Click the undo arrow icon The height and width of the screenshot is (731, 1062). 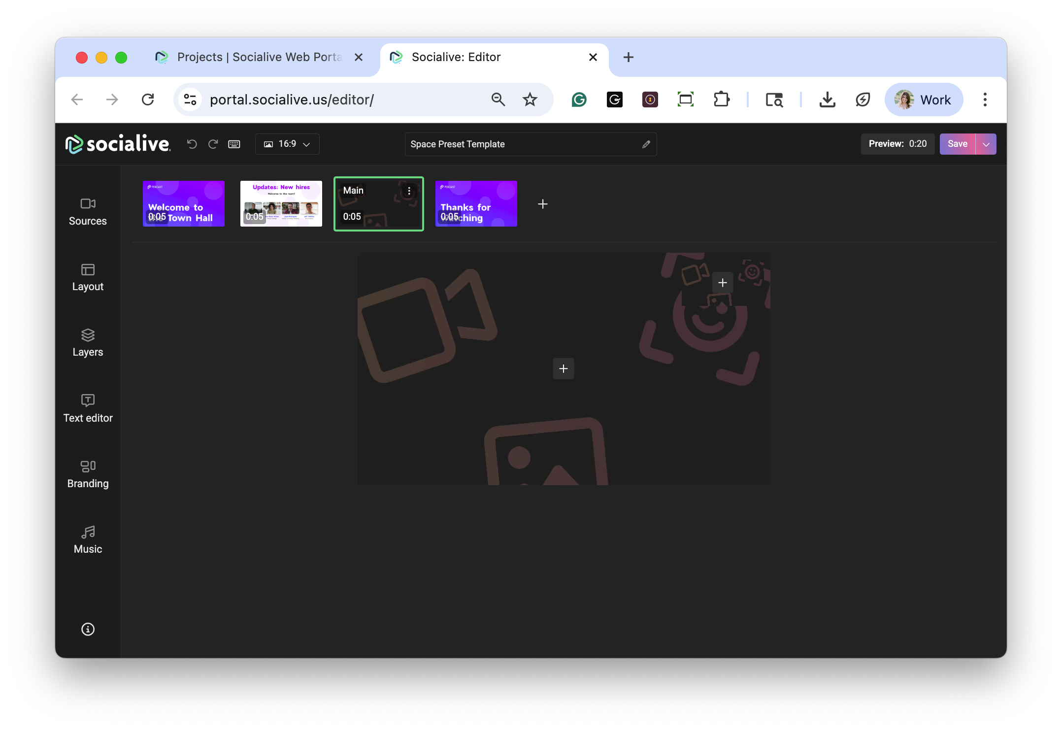click(x=192, y=144)
